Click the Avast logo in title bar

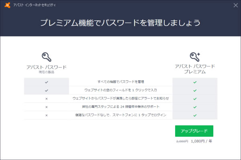7,5
